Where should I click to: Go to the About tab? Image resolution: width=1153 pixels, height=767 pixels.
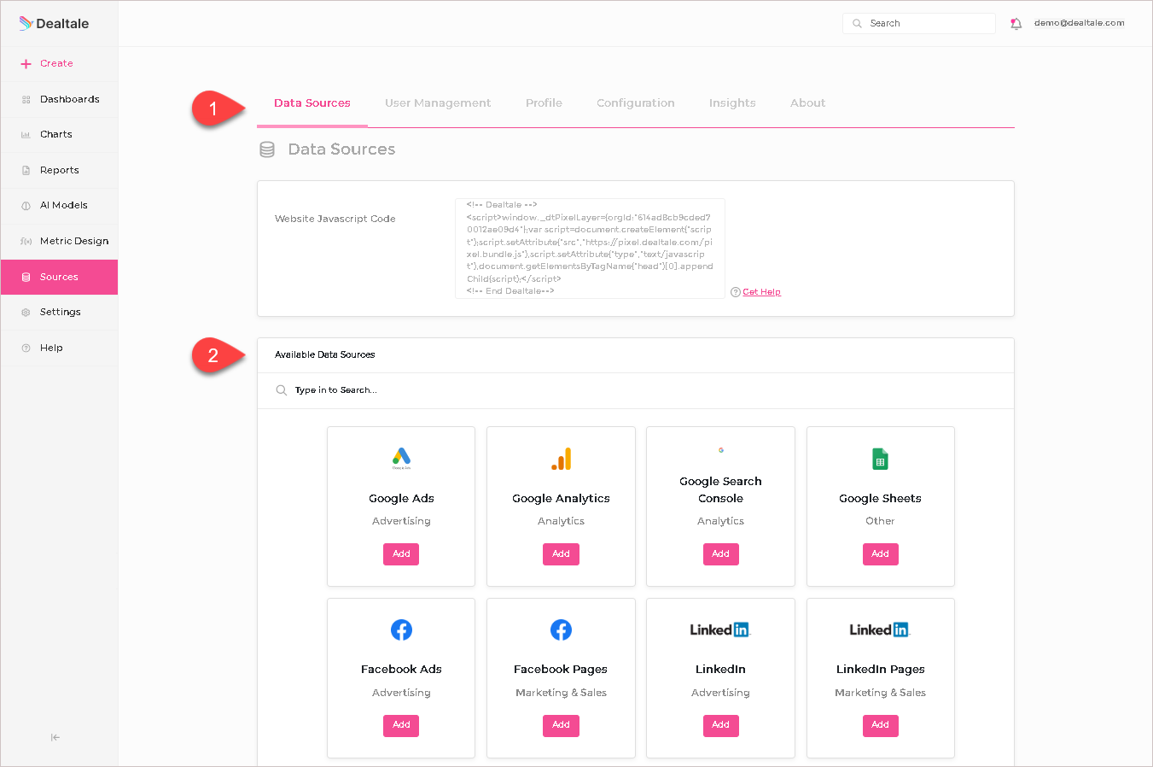coord(807,103)
